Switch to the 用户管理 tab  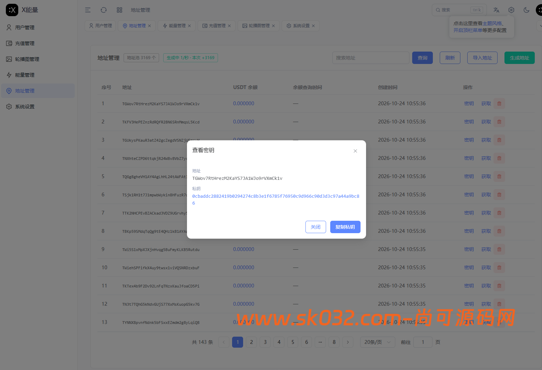[100, 26]
